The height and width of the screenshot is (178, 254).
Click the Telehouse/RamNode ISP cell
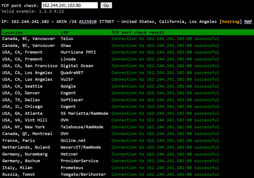(x=82, y=127)
